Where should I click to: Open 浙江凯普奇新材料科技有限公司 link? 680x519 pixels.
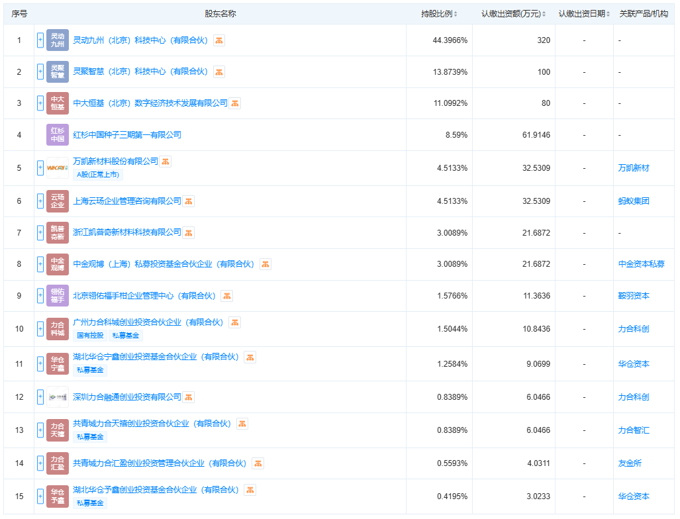127,232
